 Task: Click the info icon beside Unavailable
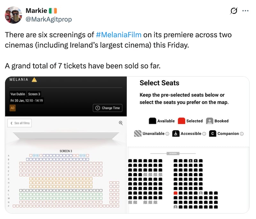pos(167,134)
